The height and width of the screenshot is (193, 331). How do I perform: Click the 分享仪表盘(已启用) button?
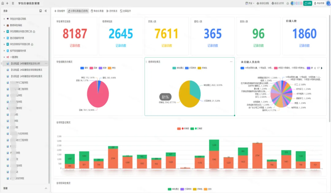click(78, 11)
